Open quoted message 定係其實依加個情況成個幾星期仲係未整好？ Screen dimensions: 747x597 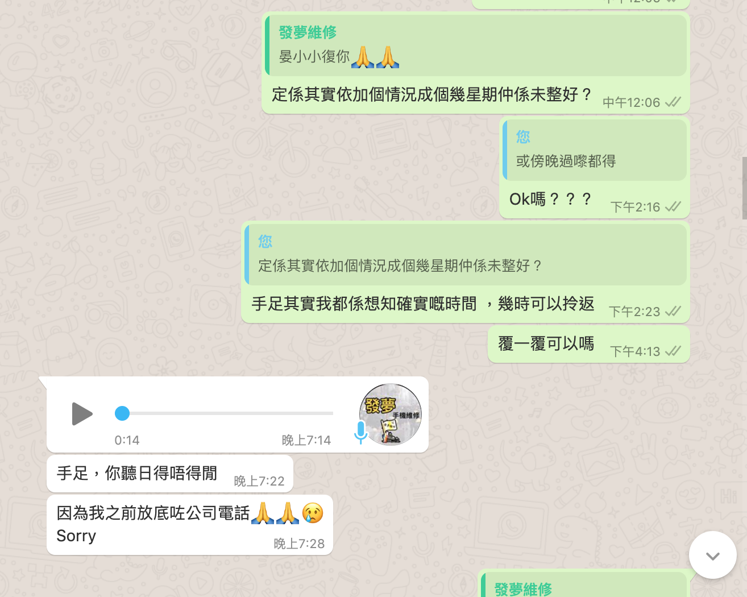[x=466, y=254]
